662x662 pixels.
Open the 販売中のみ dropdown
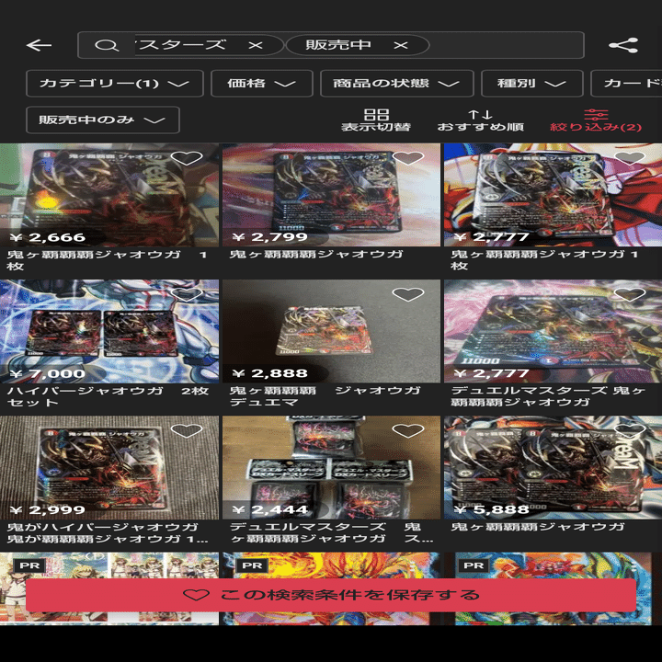(x=103, y=120)
